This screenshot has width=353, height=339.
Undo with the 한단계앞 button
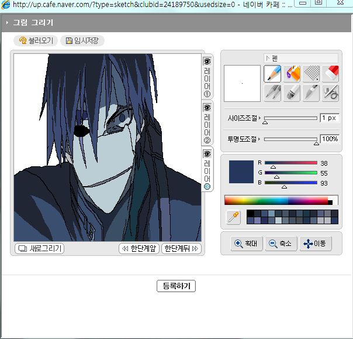click(139, 249)
